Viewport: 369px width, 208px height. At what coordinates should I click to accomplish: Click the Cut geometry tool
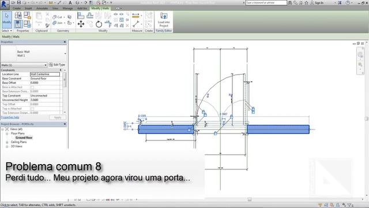58,17
